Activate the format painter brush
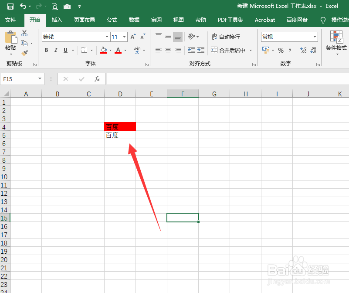The height and width of the screenshot is (293, 349). coord(24,53)
